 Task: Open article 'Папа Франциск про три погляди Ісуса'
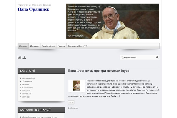point(99,71)
